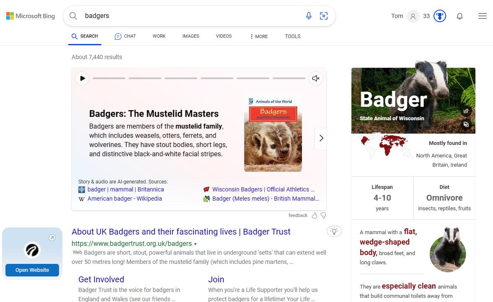Click share icon on Badger card

pos(466,111)
